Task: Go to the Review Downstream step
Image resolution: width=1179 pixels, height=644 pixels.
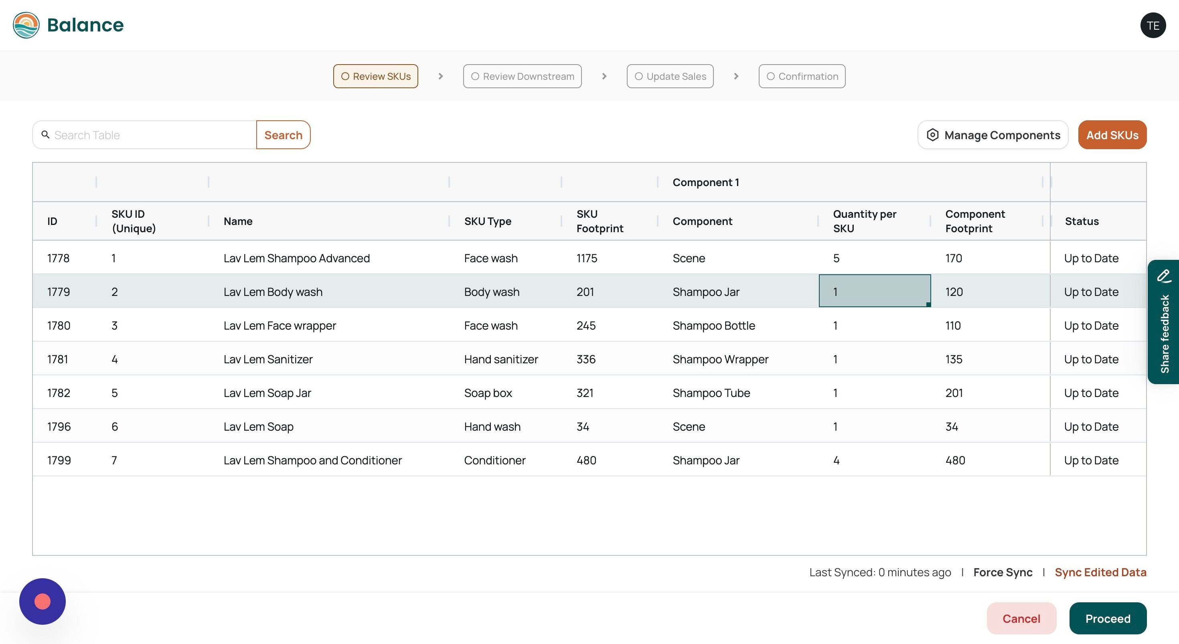Action: pos(522,76)
